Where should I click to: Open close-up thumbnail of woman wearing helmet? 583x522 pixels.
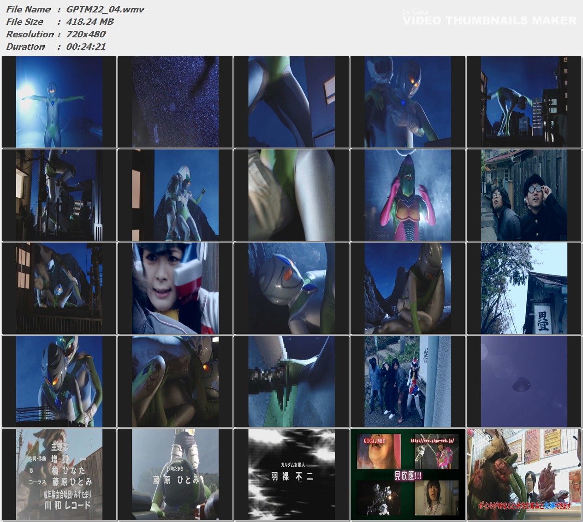175,288
